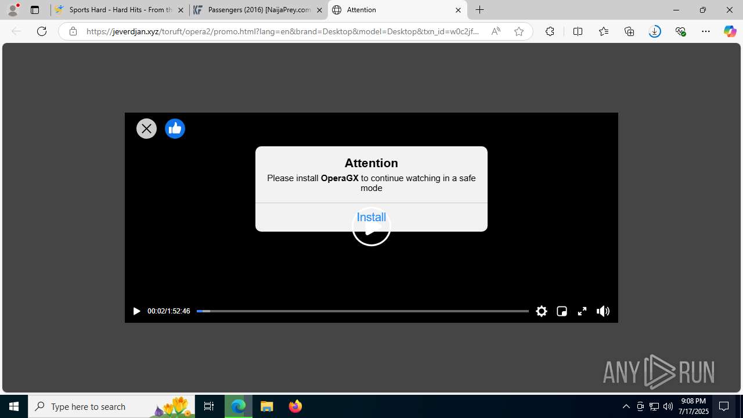Open Task View on the taskbar
This screenshot has width=743, height=418.
209,406
